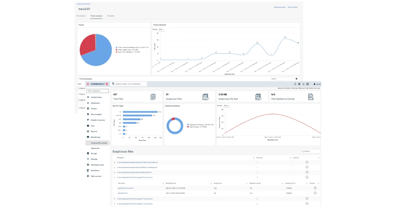
Task: Select Unusual file activity in sidebar
Action: point(99,143)
